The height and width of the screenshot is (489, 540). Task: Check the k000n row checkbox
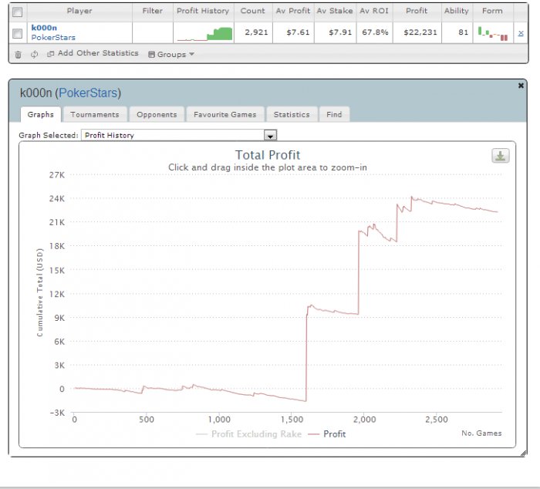[17, 33]
